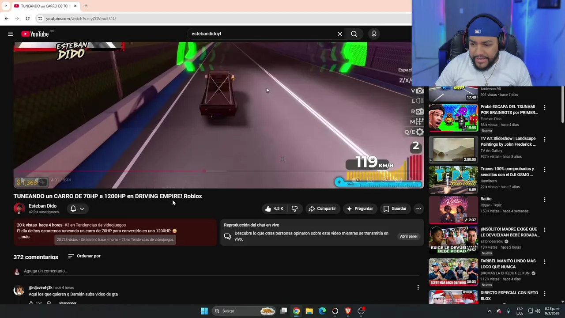Open the Trucos DJI OSMO video thumbnail
565x318 pixels.
tap(453, 180)
